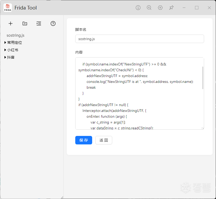Click 'if (addrNewStringUTF != null) {' line
Image resolution: width=216 pixels, height=199 pixels.
[103, 105]
